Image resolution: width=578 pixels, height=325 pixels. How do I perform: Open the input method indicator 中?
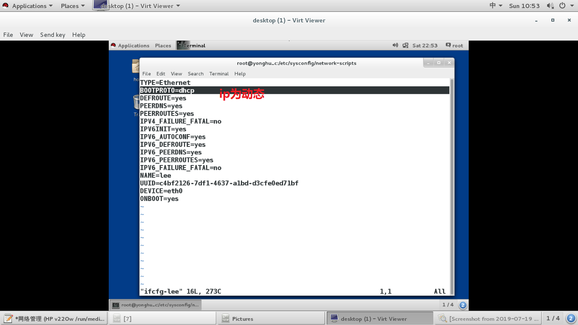pos(495,6)
